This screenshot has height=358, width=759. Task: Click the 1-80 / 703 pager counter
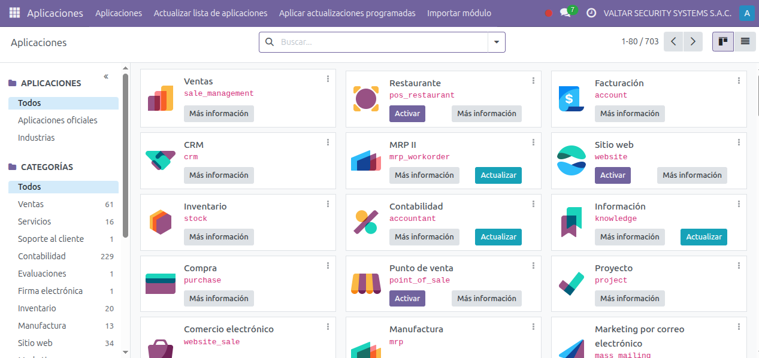[640, 41]
